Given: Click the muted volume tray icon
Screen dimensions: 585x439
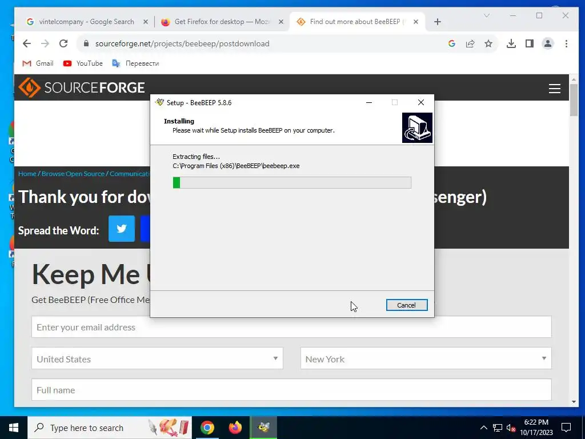Looking at the screenshot, I should tap(511, 428).
